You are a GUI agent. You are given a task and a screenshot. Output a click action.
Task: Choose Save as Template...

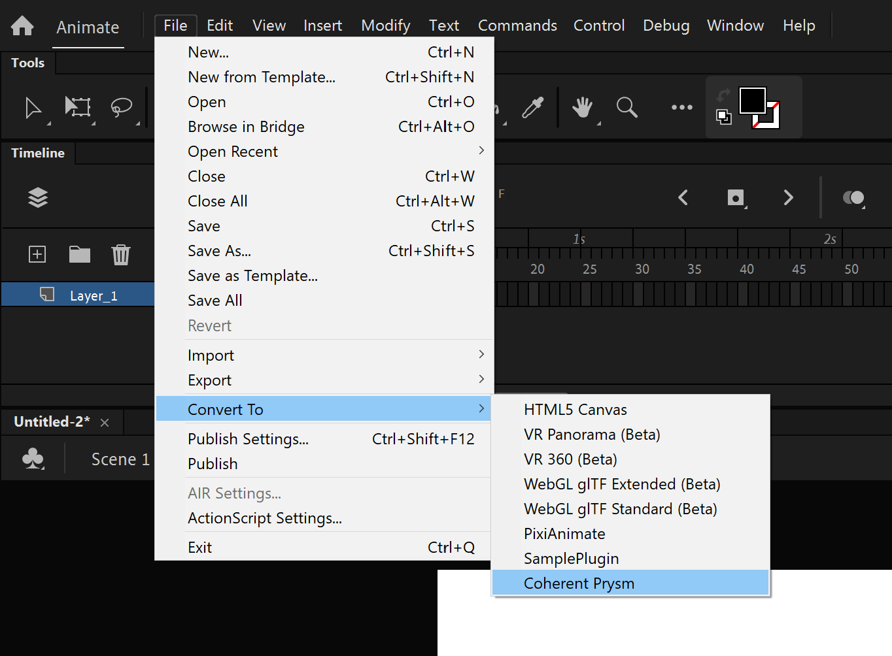[x=324, y=276]
